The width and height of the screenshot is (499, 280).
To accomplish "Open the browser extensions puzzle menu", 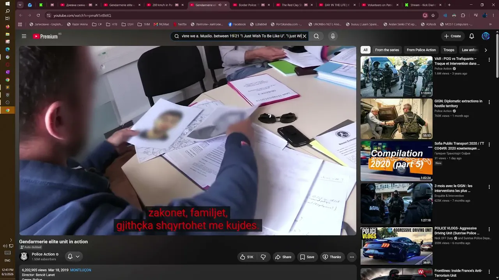I will [x=463, y=16].
